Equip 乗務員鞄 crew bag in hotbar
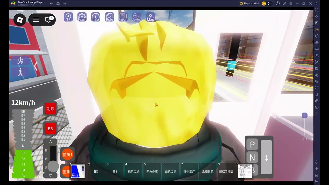Screen dimensions: 329x185 point(208,171)
